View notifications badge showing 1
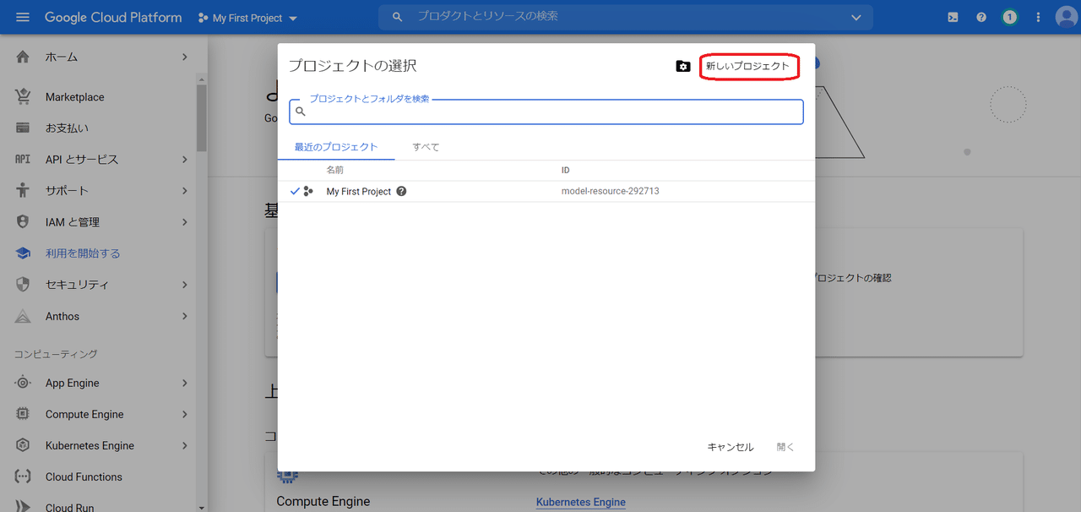 click(1009, 17)
